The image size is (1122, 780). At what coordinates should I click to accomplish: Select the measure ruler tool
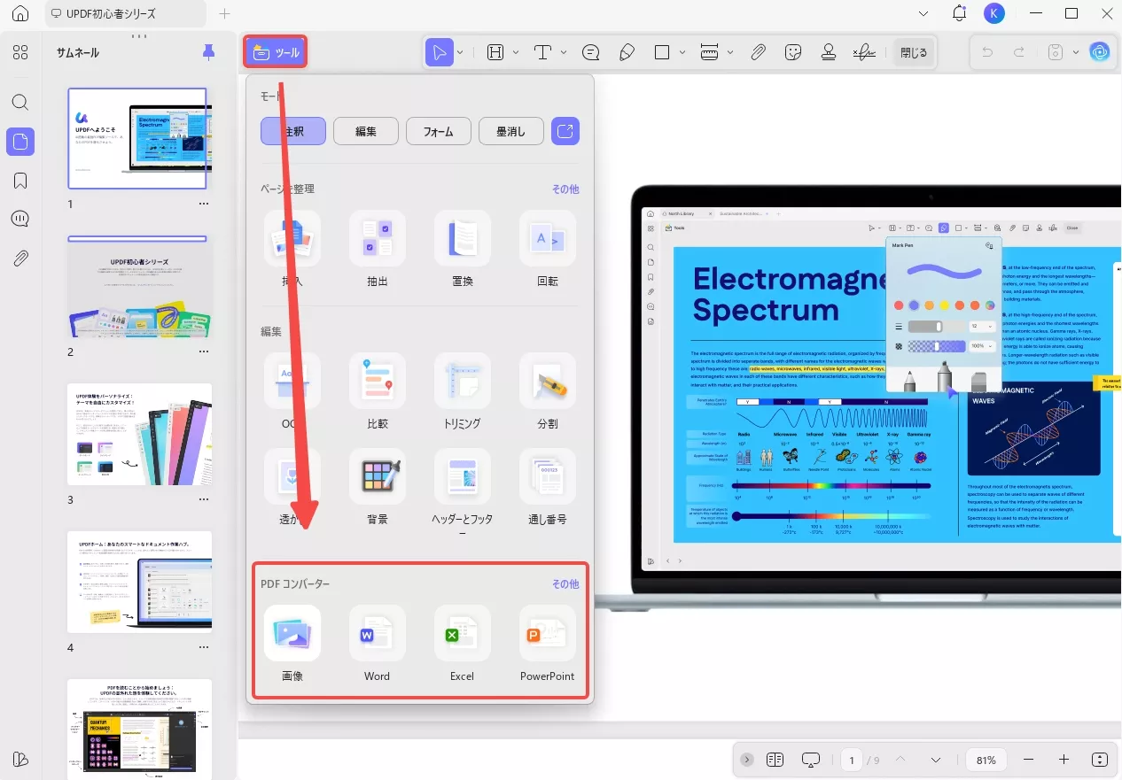click(x=709, y=52)
